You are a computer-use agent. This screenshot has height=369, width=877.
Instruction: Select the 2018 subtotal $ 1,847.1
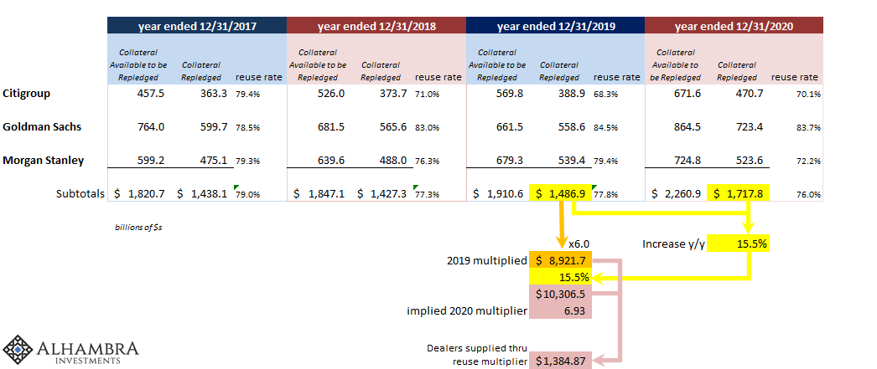319,194
